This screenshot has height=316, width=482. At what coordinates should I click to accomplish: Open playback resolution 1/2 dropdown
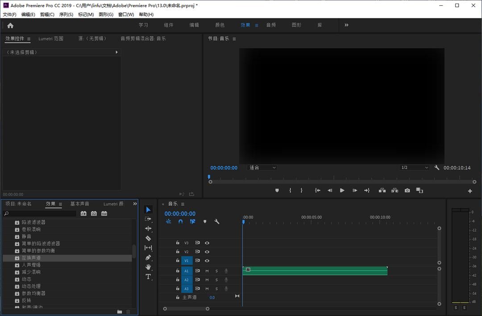414,167
